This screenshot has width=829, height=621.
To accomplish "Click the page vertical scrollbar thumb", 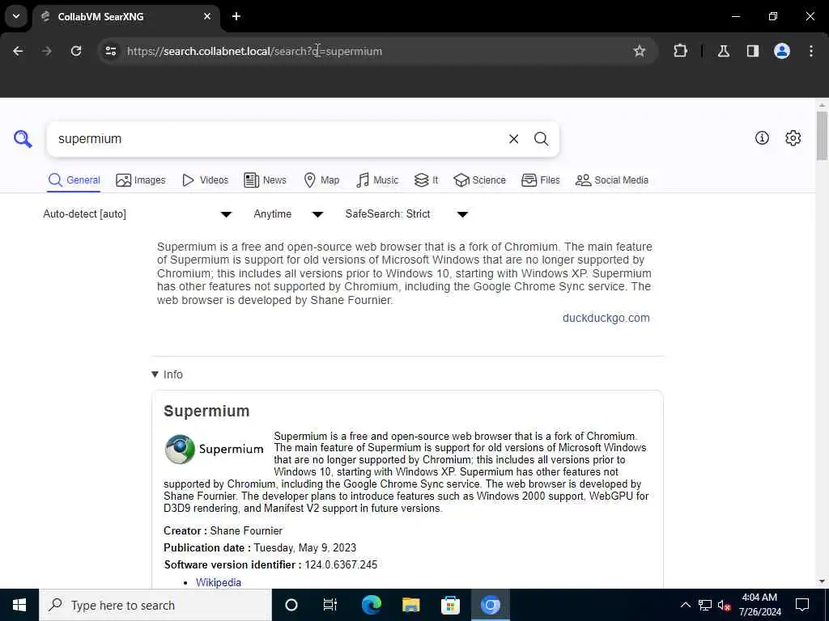I will coord(822,135).
